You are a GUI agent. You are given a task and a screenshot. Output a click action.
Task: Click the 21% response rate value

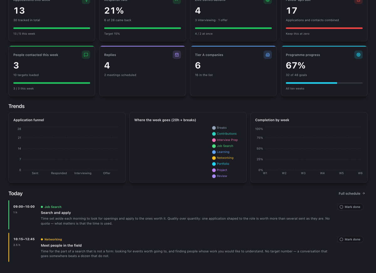[x=114, y=11]
